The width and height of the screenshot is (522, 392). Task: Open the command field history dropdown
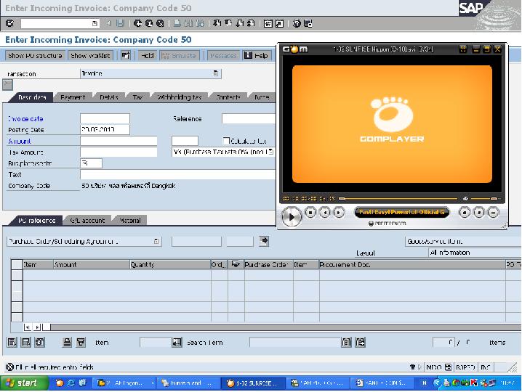[95, 23]
